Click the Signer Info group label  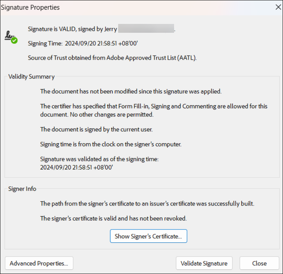click(x=22, y=189)
